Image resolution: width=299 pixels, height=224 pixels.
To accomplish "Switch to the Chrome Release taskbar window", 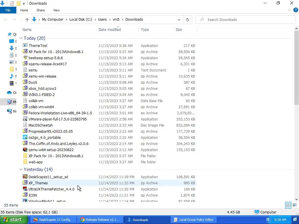I will 100,220.
